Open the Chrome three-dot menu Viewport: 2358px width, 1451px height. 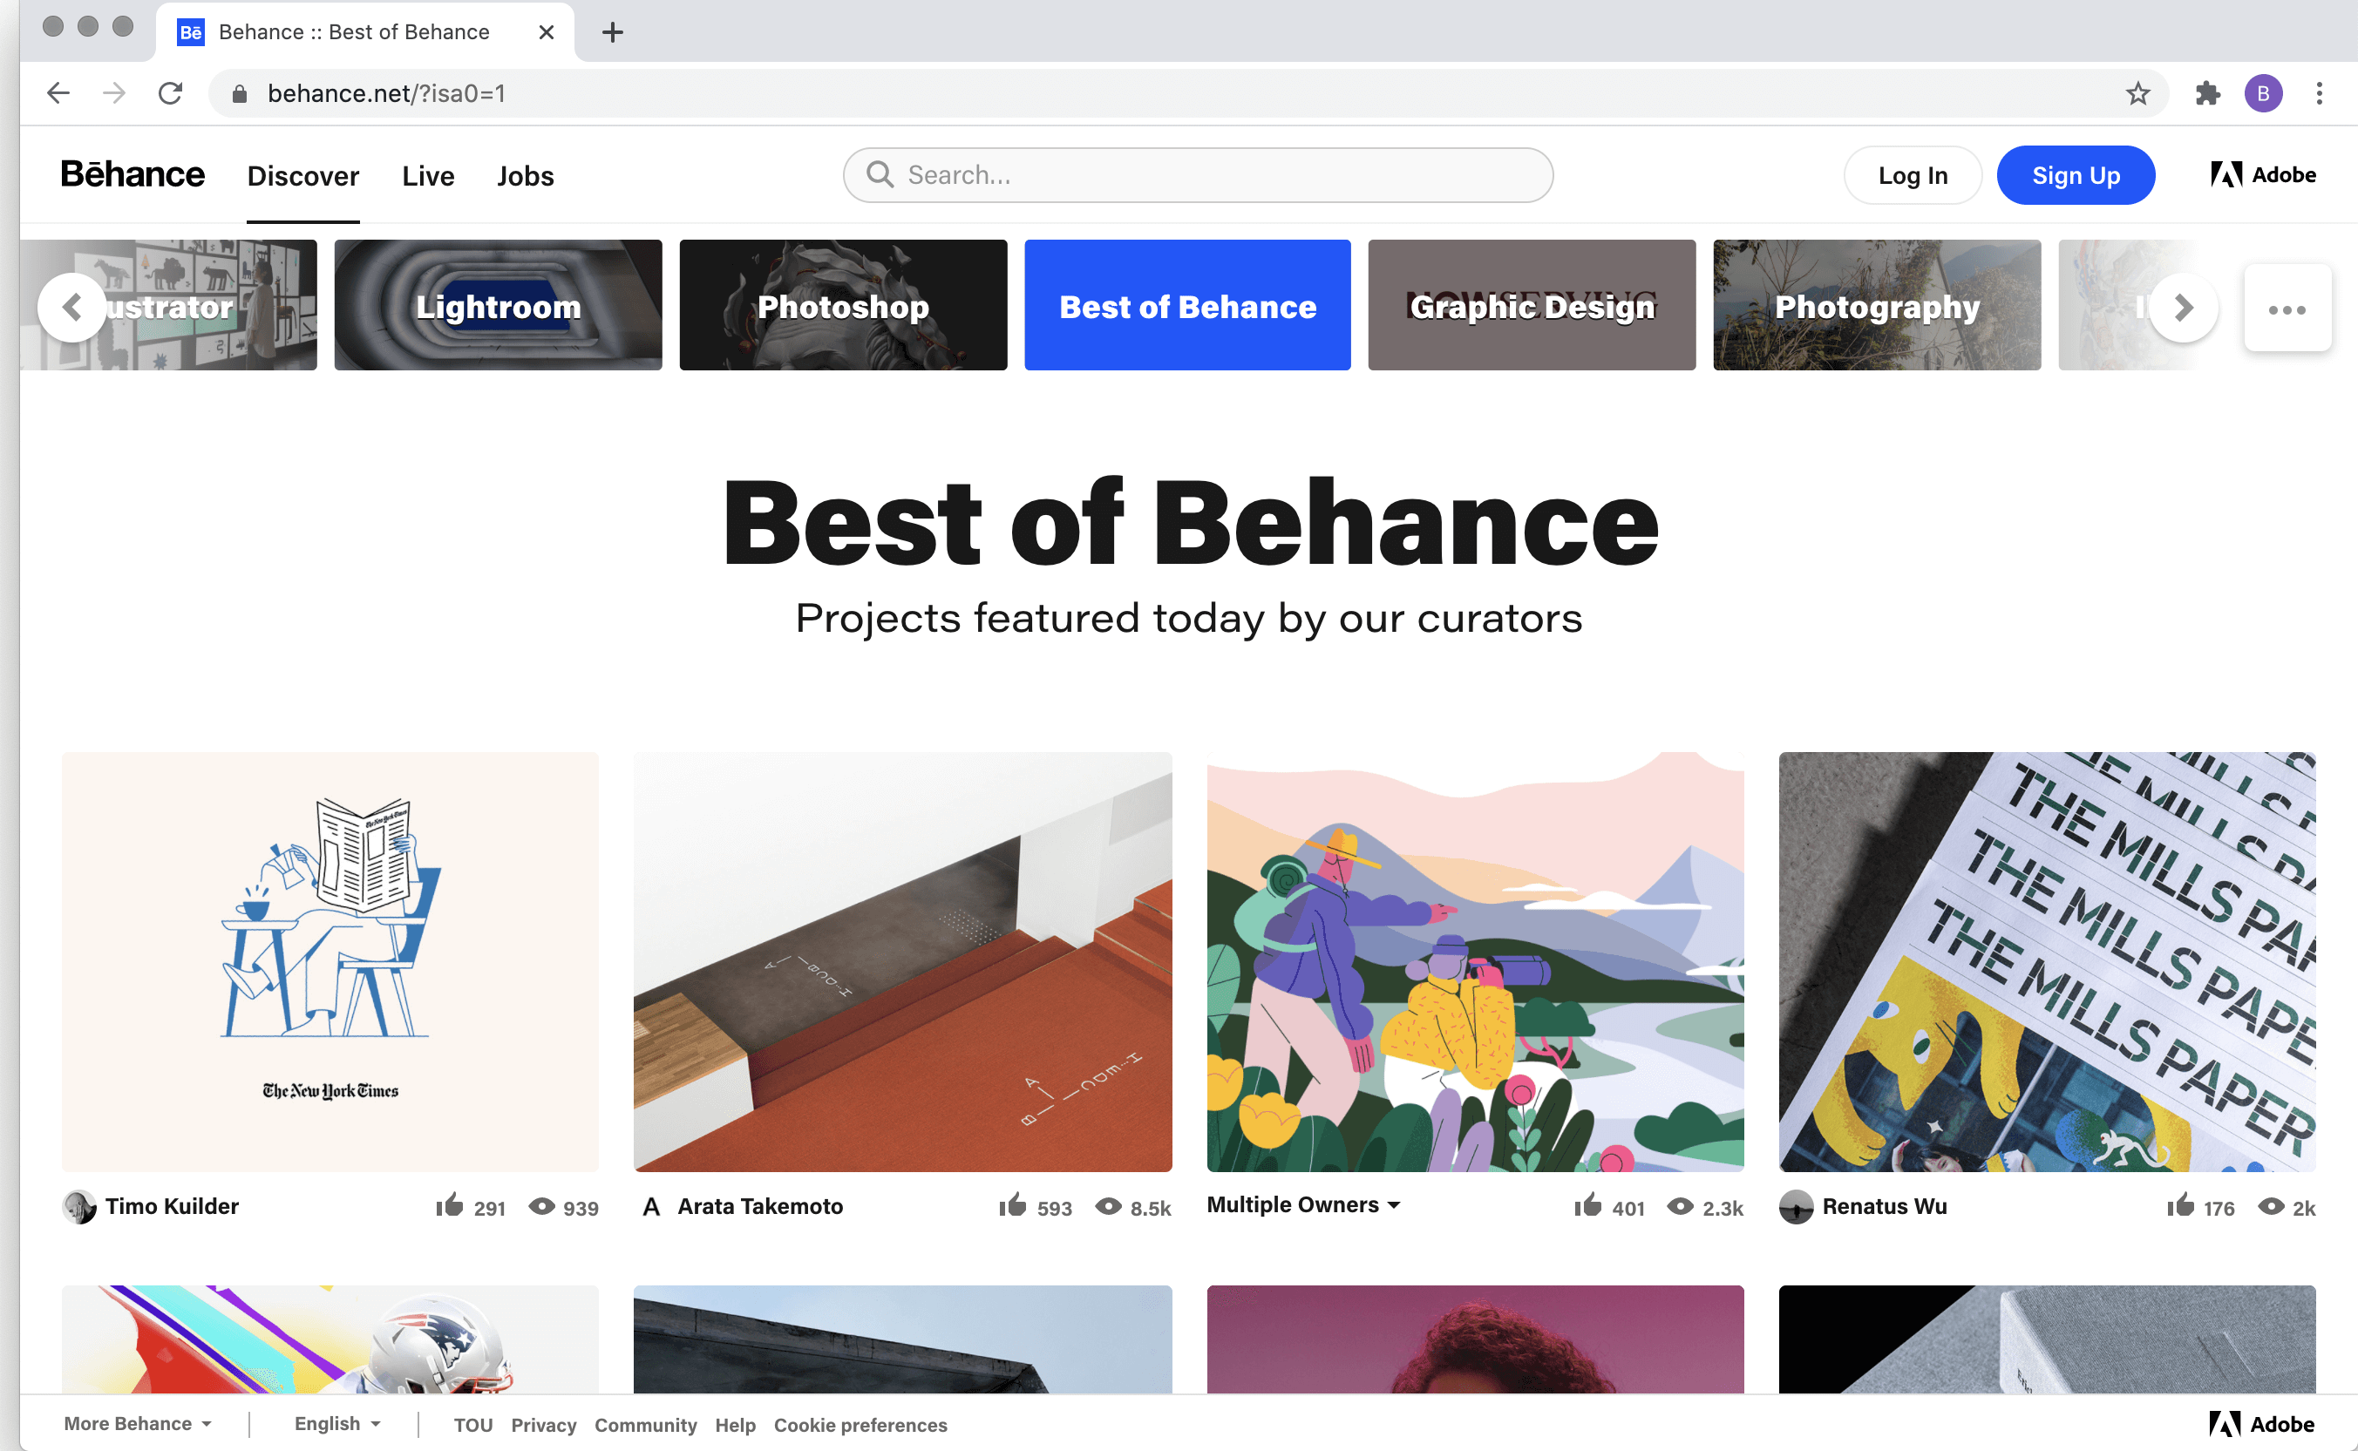[2319, 93]
